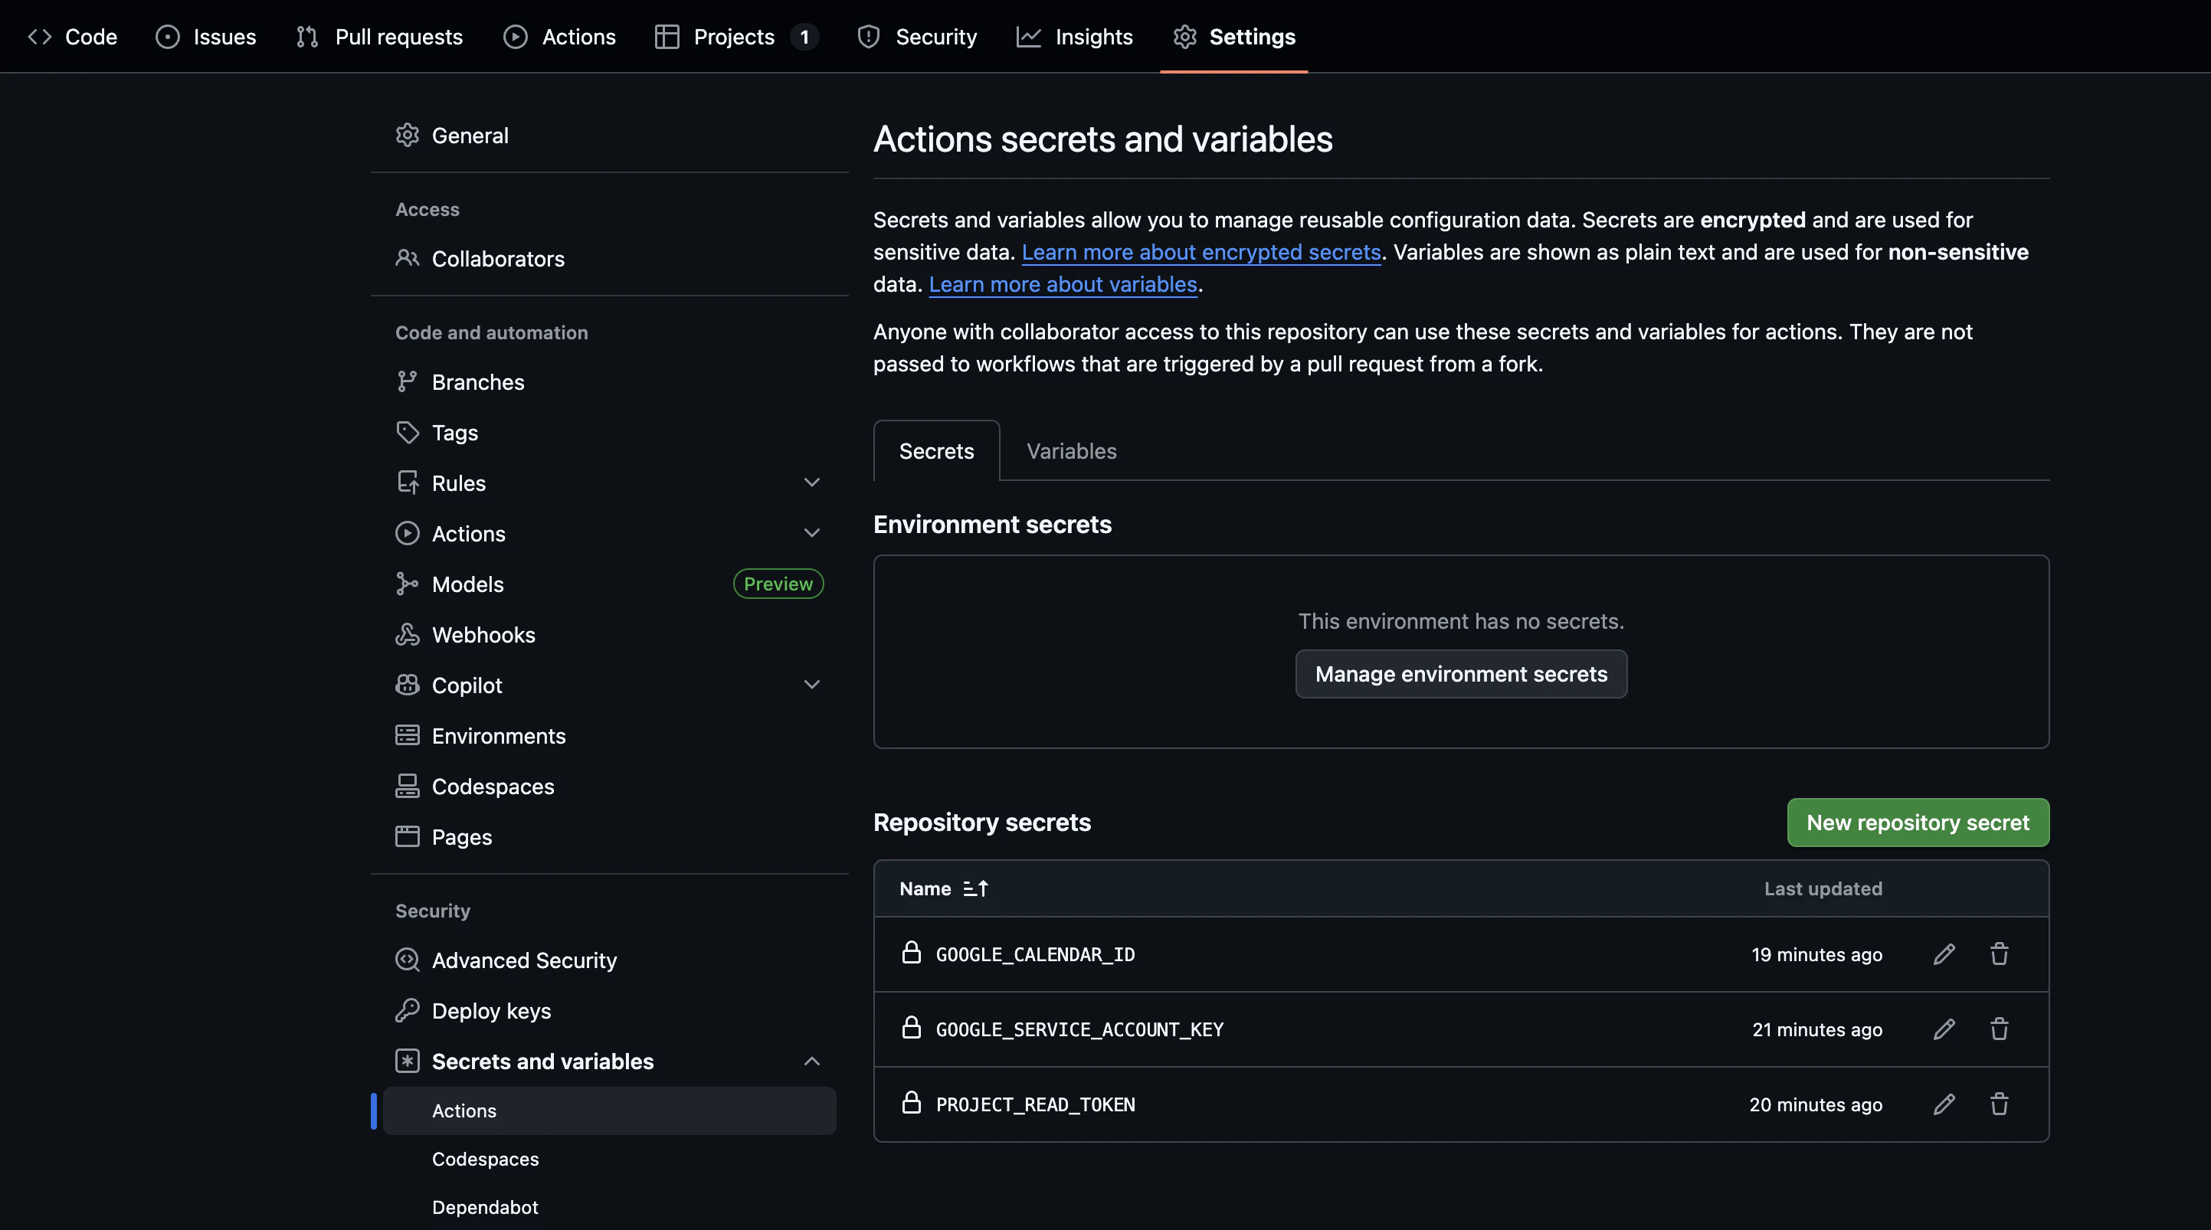Click the Branches git-branch icon
Viewport: 2211px width, 1230px height.
(x=407, y=382)
